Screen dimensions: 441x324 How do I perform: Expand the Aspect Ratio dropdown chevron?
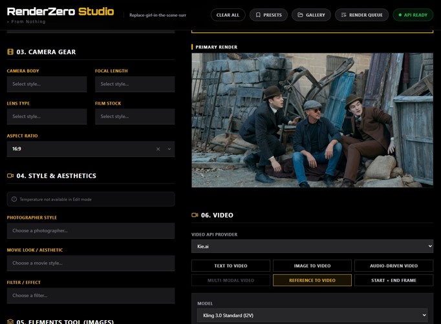[169, 149]
